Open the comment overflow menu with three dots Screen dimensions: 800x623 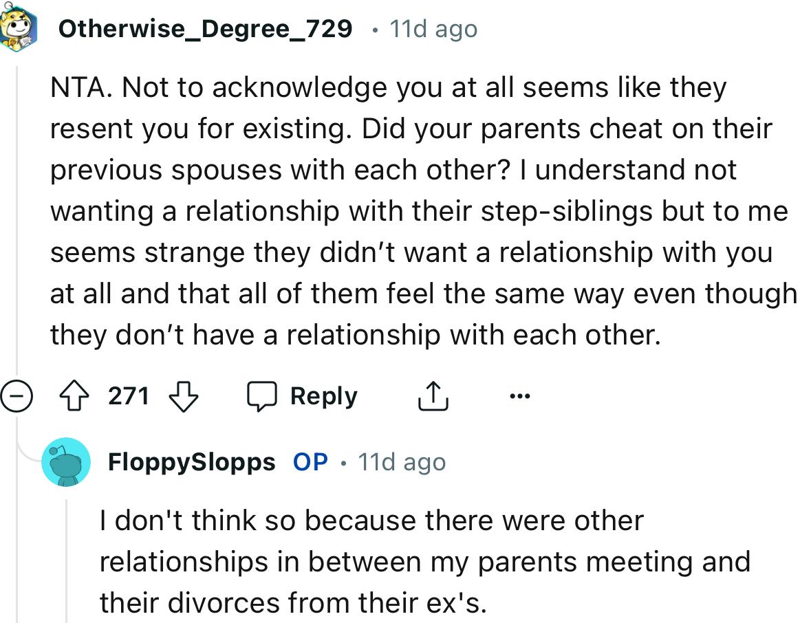[520, 395]
